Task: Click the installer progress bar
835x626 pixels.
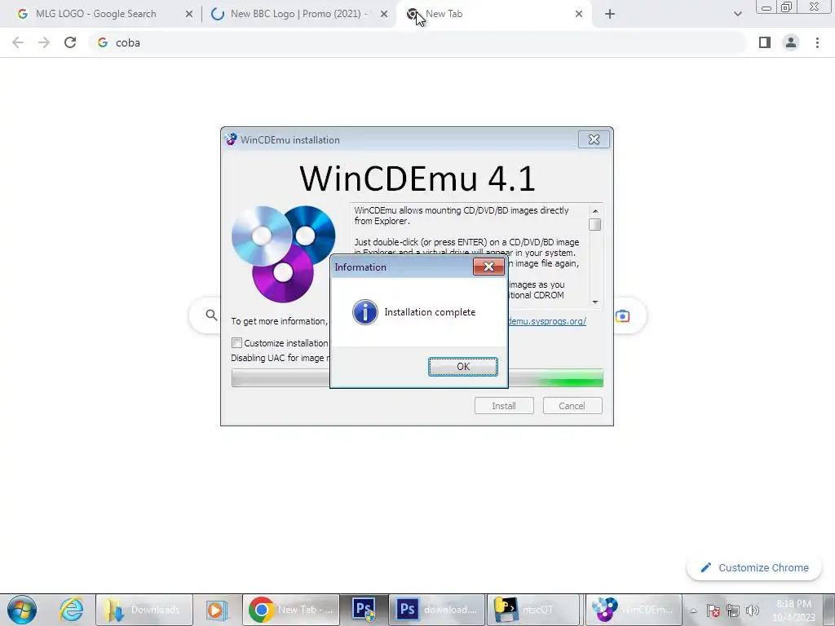Action: (417, 378)
